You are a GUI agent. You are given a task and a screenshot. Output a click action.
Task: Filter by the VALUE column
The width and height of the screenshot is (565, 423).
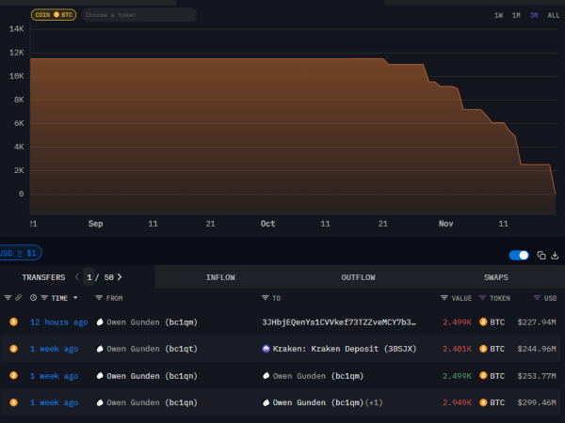point(444,298)
